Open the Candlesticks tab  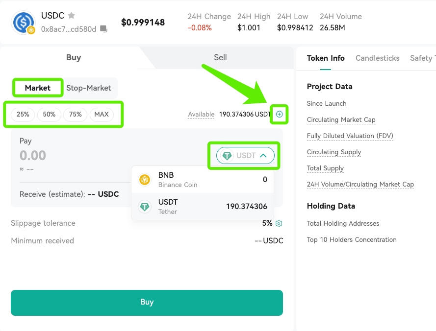(x=377, y=58)
